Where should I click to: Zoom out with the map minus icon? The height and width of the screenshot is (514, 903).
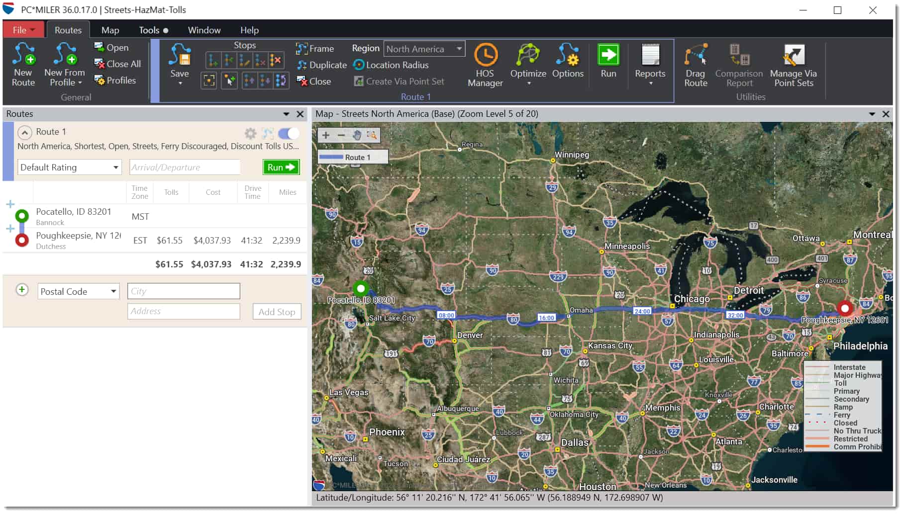click(342, 135)
